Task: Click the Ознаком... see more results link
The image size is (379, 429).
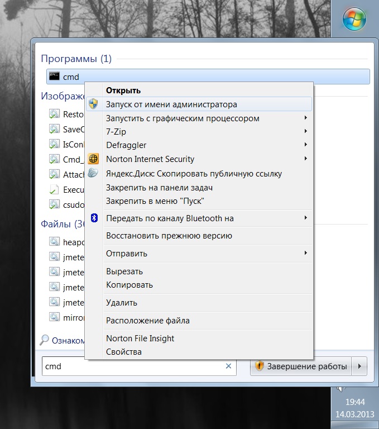Action: tap(68, 340)
